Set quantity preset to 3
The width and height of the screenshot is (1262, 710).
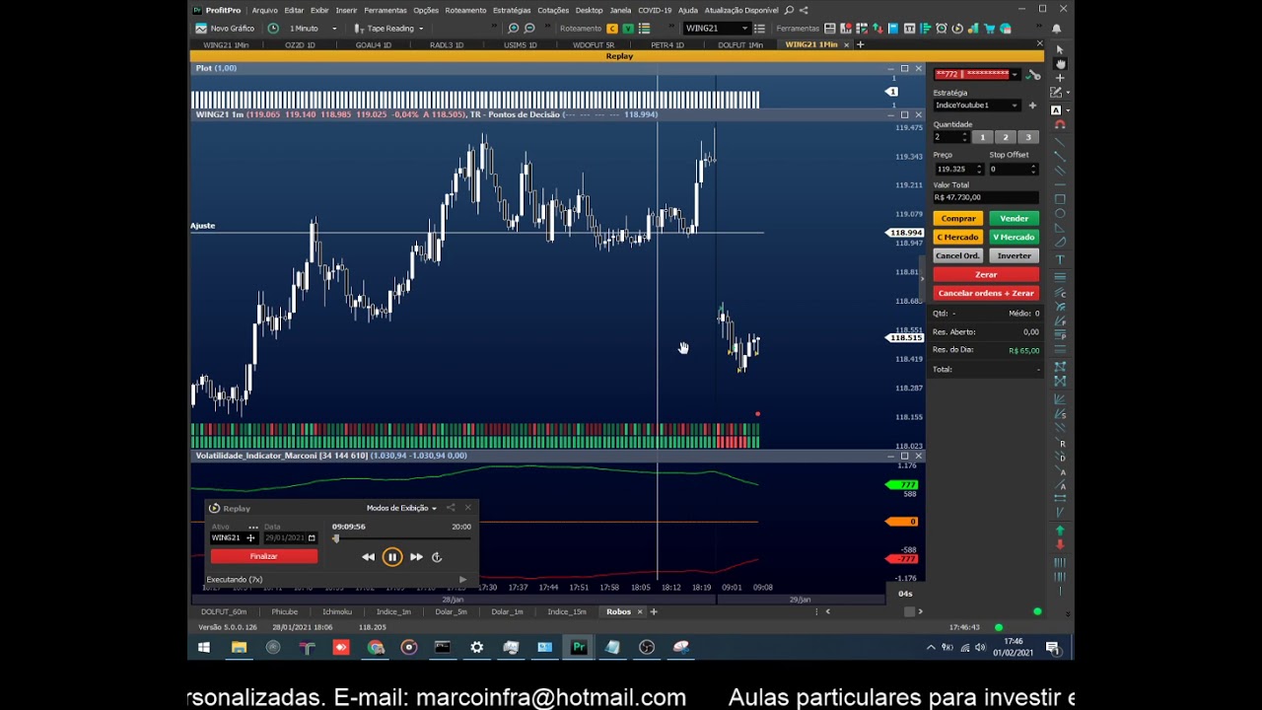click(x=1027, y=137)
